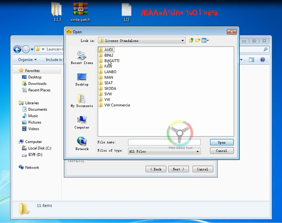Select the SVW folder
Image resolution: width=282 pixels, height=223 pixels.
[105, 94]
